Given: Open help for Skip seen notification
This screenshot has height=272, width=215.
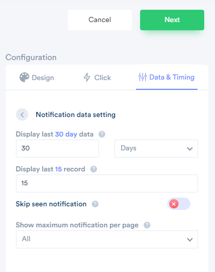Looking at the screenshot, I should (x=95, y=204).
